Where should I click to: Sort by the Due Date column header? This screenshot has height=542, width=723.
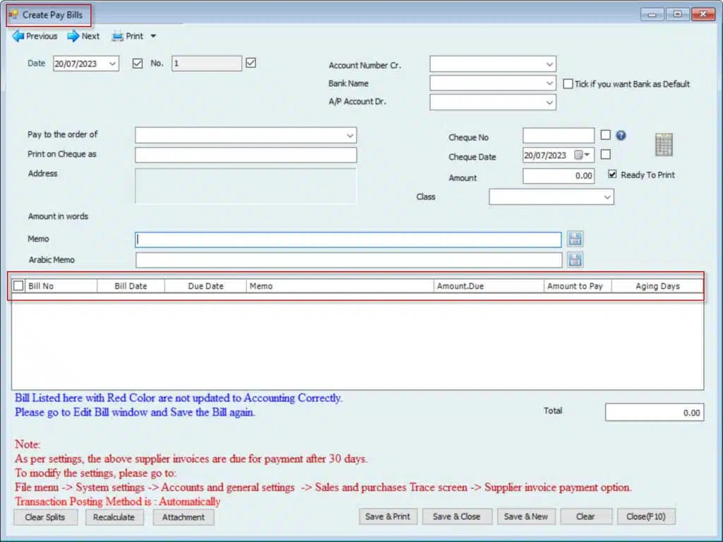[x=205, y=286]
